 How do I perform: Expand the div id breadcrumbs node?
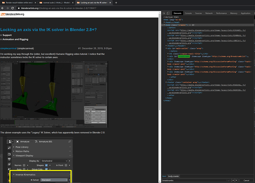[x=168, y=56]
